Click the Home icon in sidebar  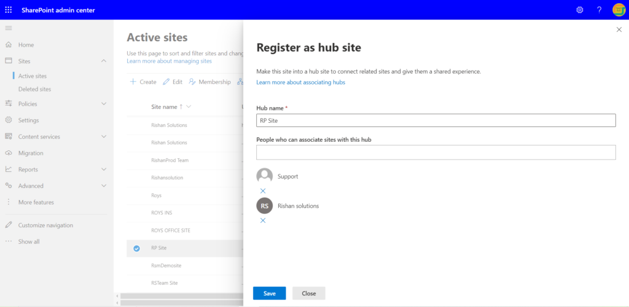coord(9,45)
